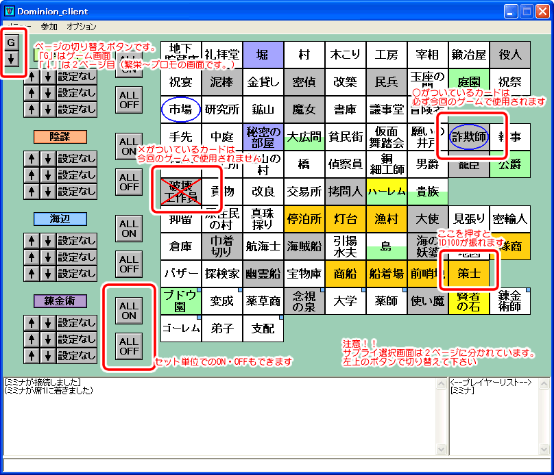Click the Dominion_client title bar app icon
Image resolution: width=554 pixels, height=475 pixels.
(x=9, y=11)
